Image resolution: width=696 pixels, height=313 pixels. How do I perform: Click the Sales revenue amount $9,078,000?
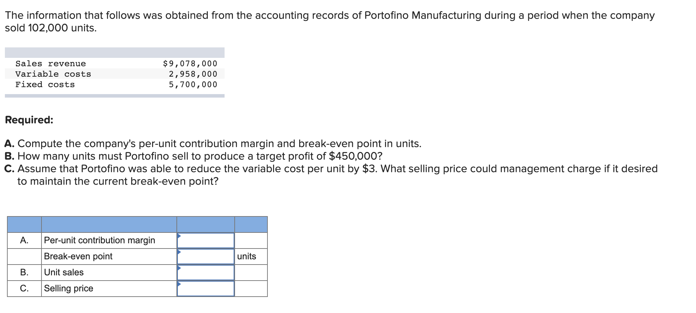(190, 63)
